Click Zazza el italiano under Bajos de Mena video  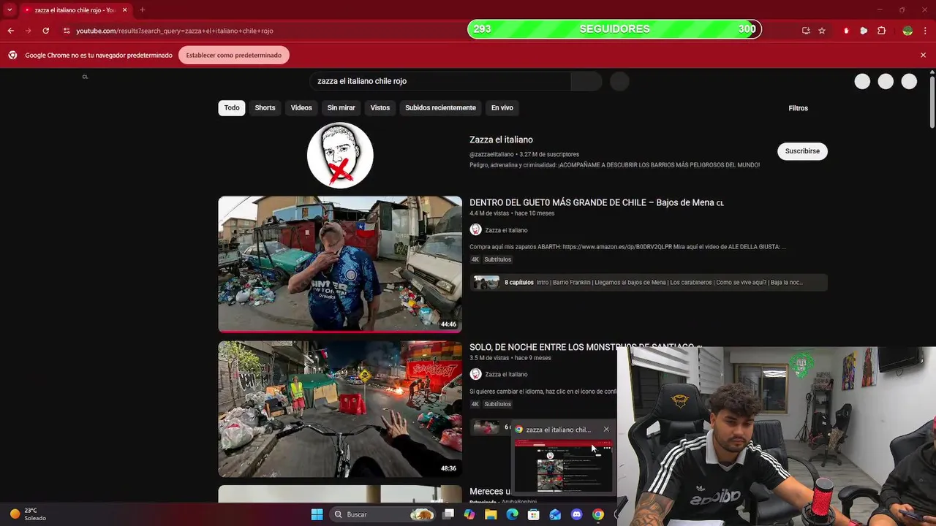(x=506, y=230)
